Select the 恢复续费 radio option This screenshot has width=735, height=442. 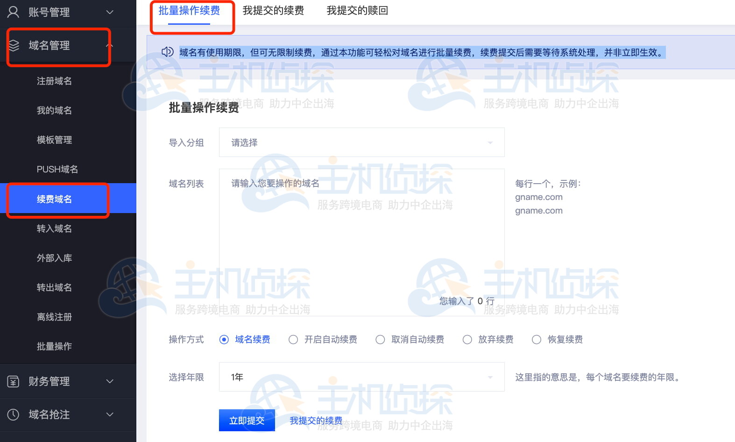[x=537, y=340]
